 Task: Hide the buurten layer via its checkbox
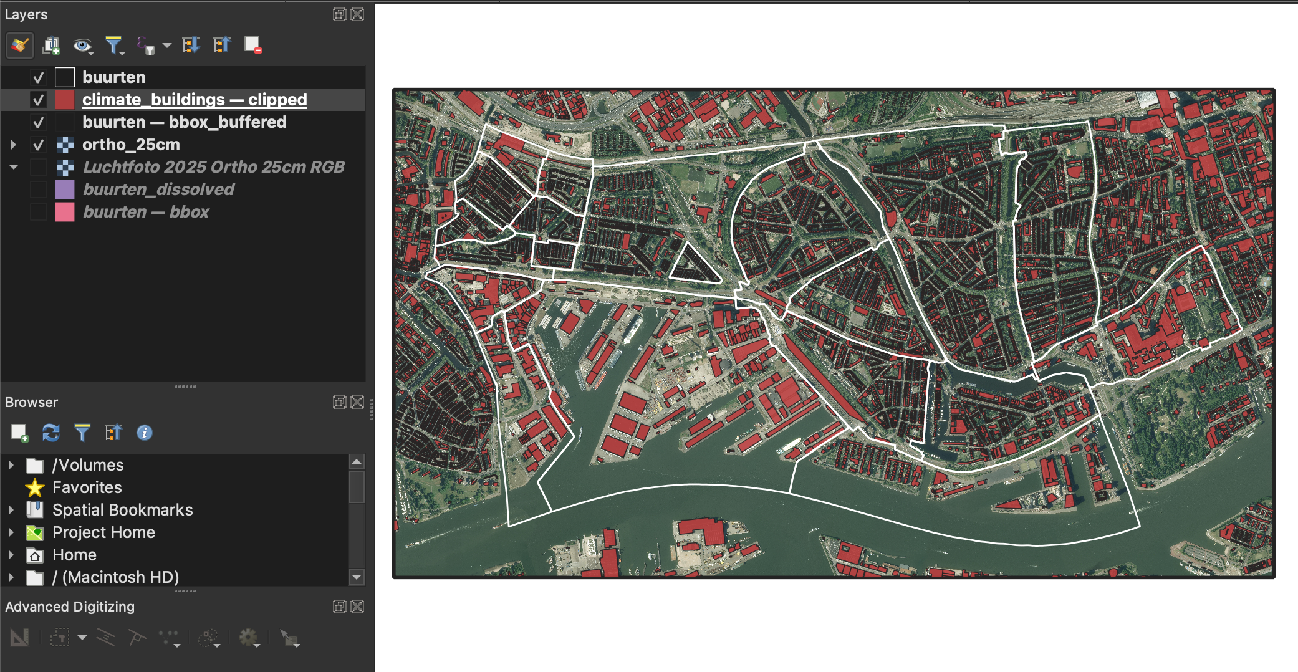point(39,77)
